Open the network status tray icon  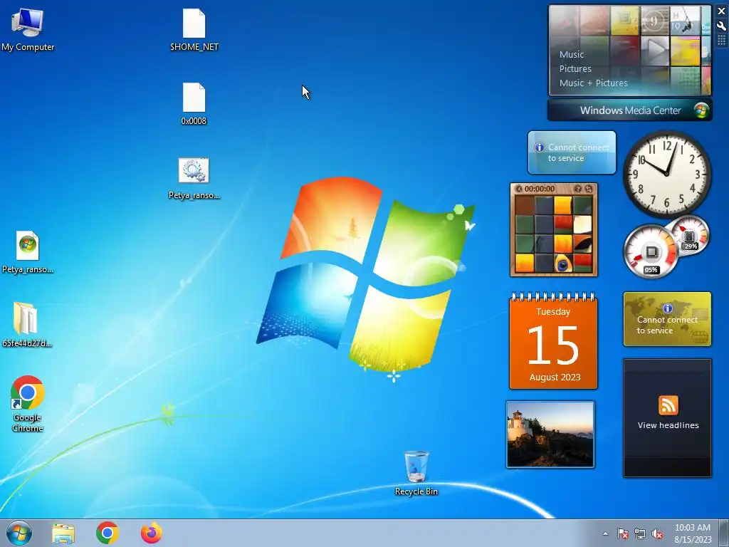click(x=640, y=533)
